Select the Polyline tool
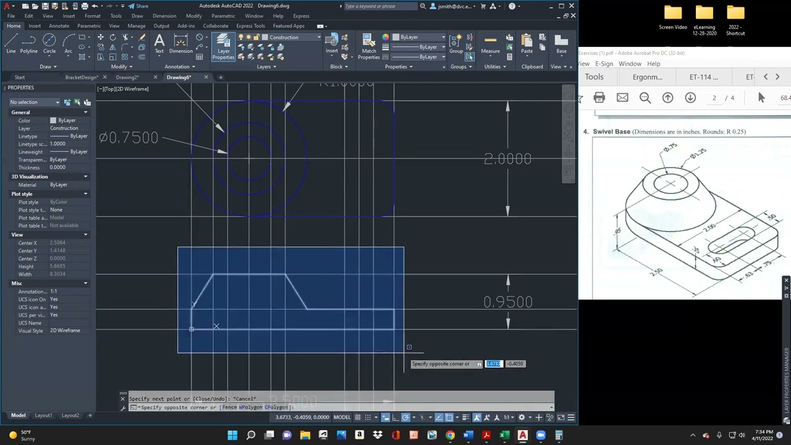 [x=28, y=43]
